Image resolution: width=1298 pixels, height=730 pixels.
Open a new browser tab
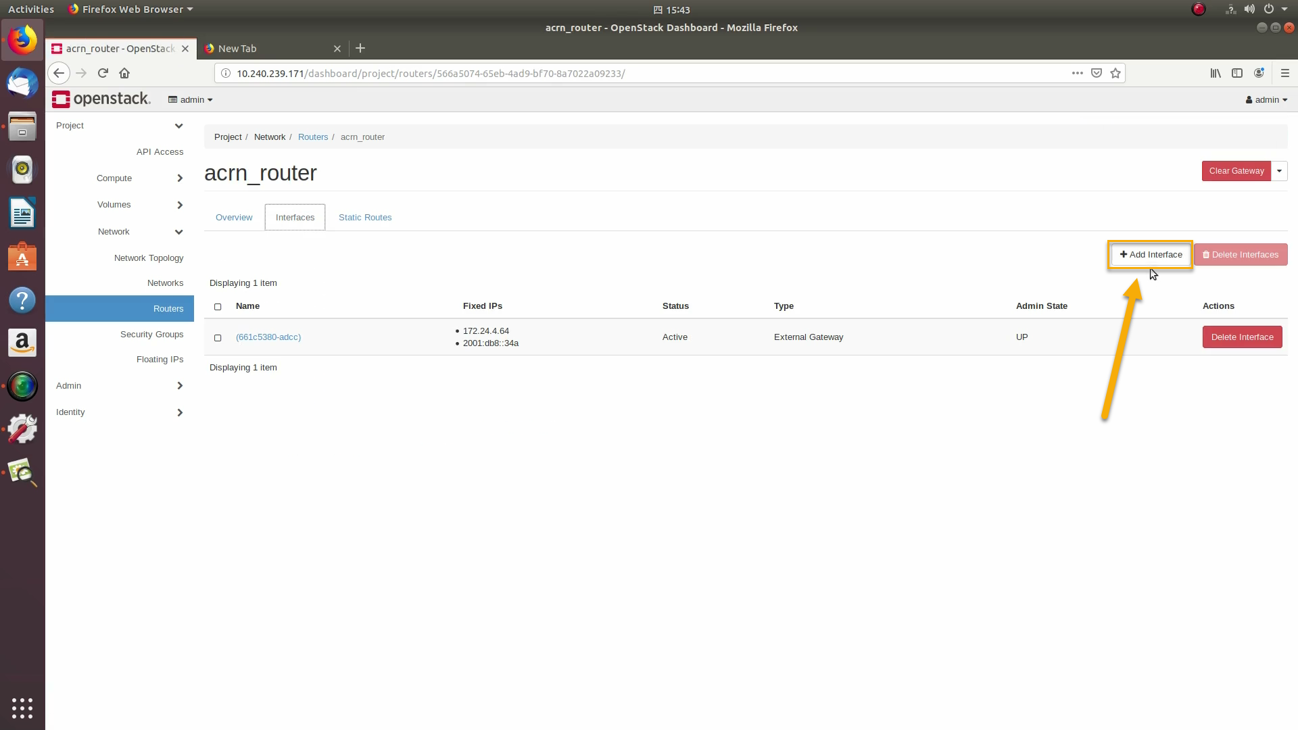(x=360, y=48)
